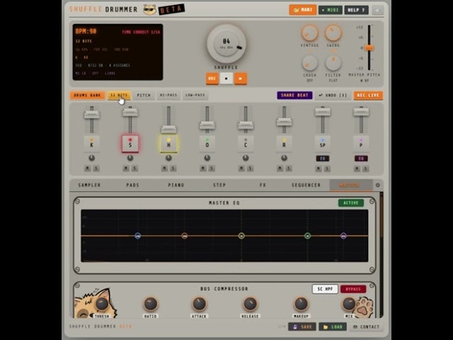Click the BPM:90 display value
Screen dimensions: 453x340
pyautogui.click(x=86, y=31)
